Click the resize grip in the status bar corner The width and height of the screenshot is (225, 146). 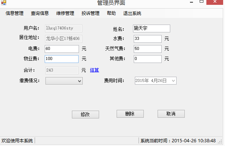(x=220, y=142)
